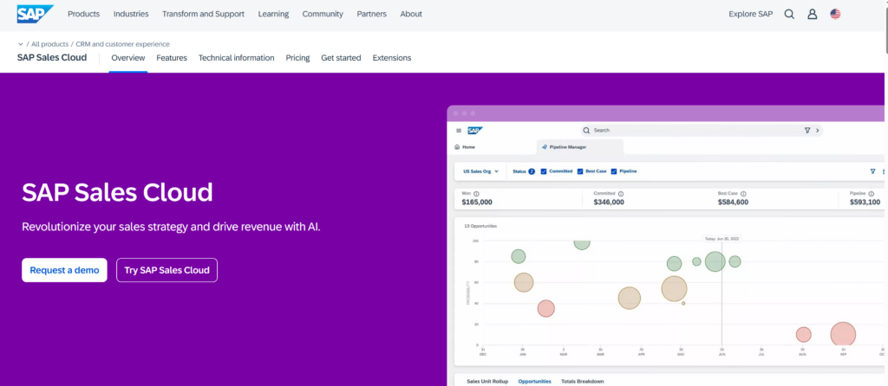Click the 13 Opportunities chart label
Image resolution: width=888 pixels, height=386 pixels.
(x=480, y=226)
